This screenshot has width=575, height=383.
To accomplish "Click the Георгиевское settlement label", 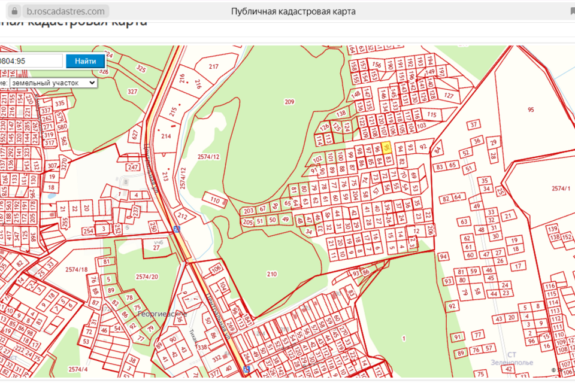I will 162,314.
